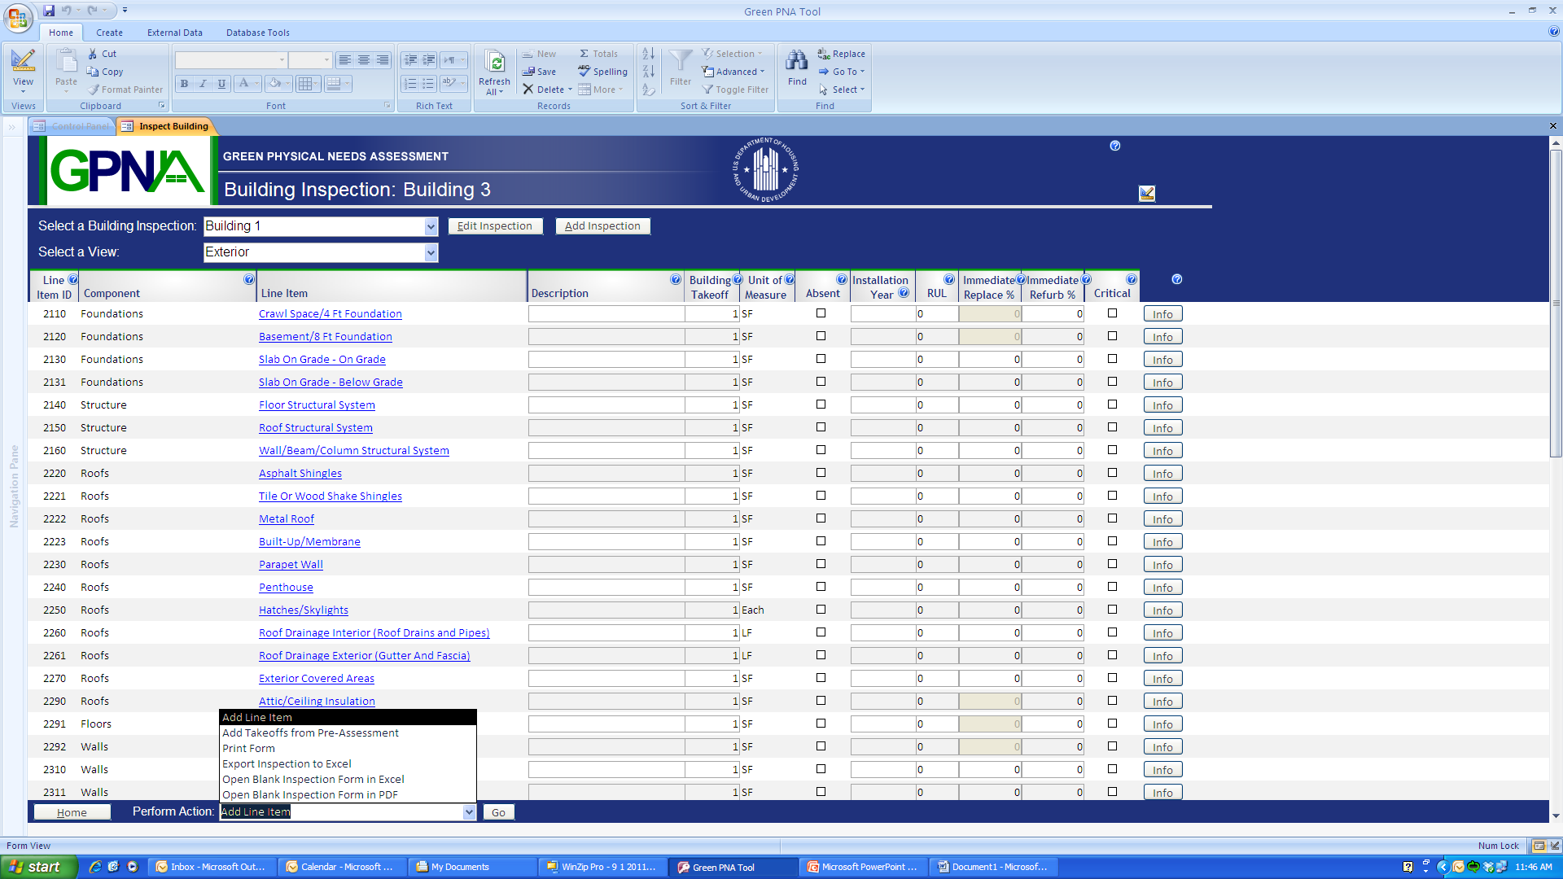Check Absent box for Crawl Space/4 Ft Foundation

coord(821,313)
